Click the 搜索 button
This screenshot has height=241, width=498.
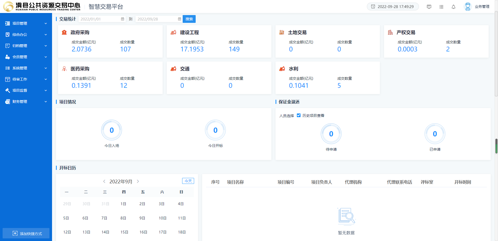pyautogui.click(x=189, y=19)
